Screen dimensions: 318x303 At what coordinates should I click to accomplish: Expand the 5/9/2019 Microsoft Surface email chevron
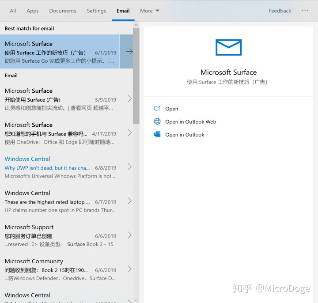click(x=130, y=98)
